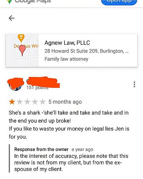Tap the Response from the owner heading
The width and height of the screenshot is (143, 179).
[x=41, y=149]
